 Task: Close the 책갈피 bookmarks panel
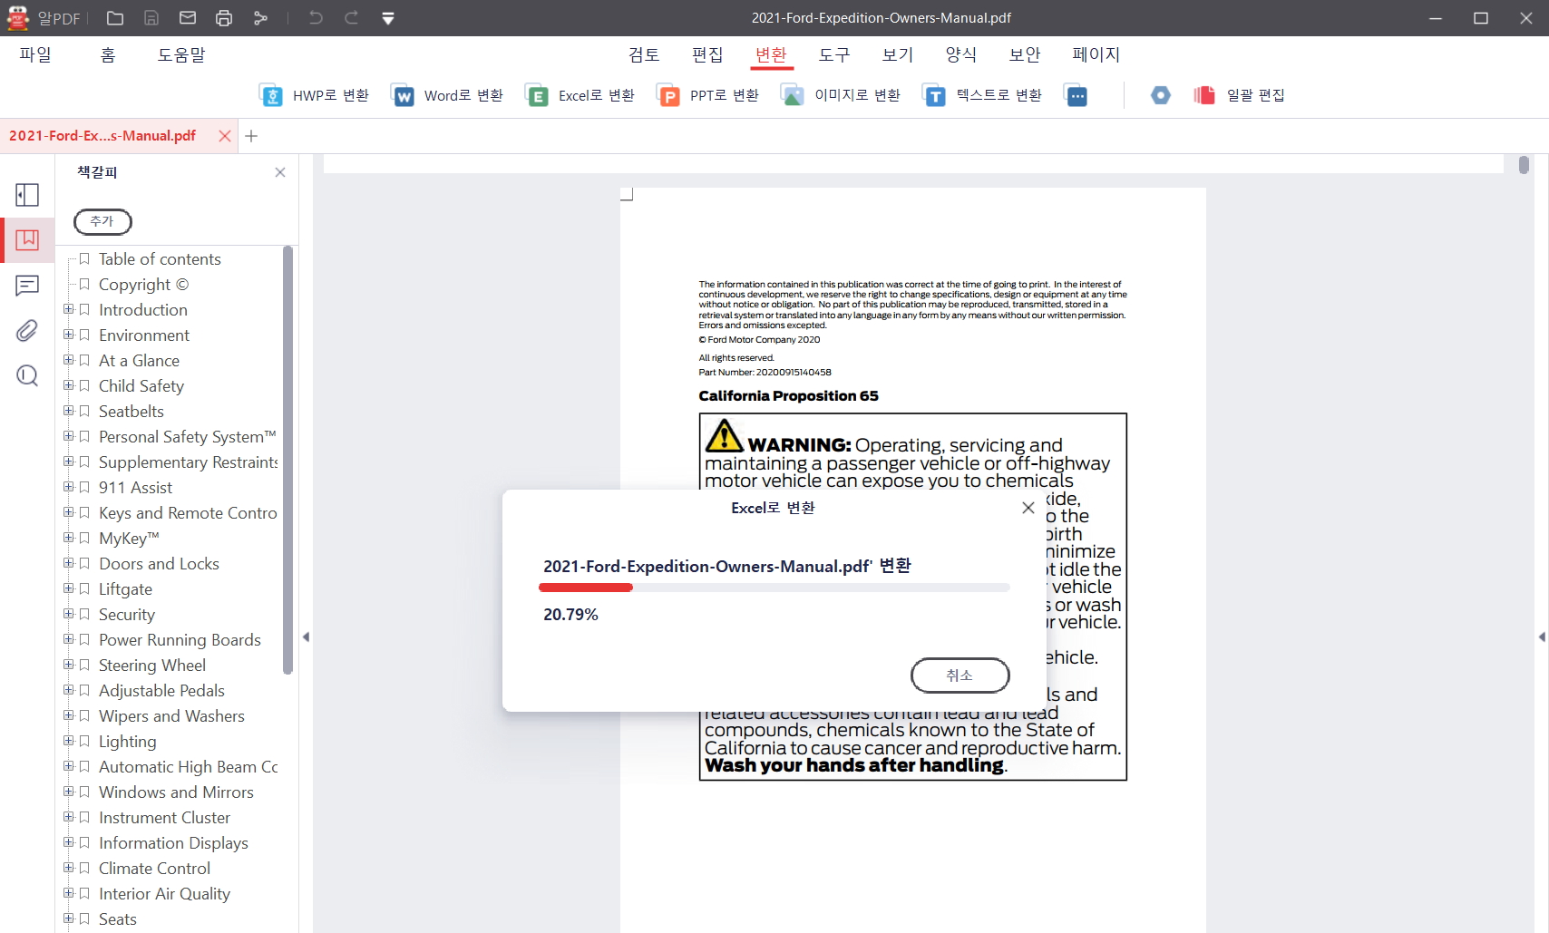point(280,172)
